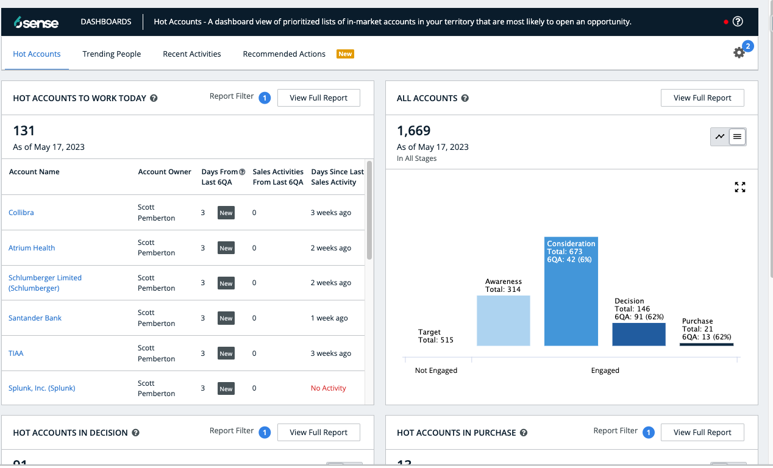Open Report Filter badge for Work Today

pos(265,97)
